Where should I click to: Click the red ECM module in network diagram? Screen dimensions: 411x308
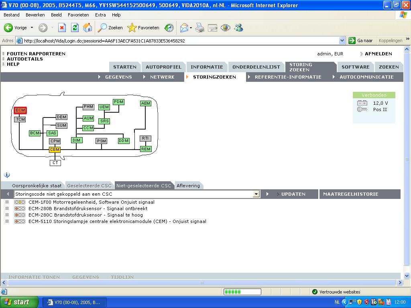20,110
